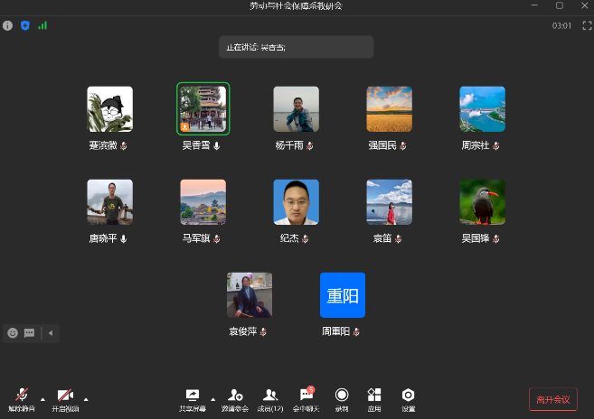Viewport: 594px width, 419px height.
Task: Open video options arrow next to 开启视频
Action: tap(86, 397)
